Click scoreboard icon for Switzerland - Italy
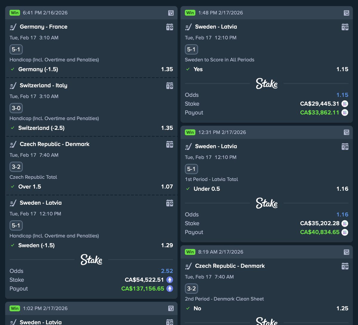 point(169,86)
